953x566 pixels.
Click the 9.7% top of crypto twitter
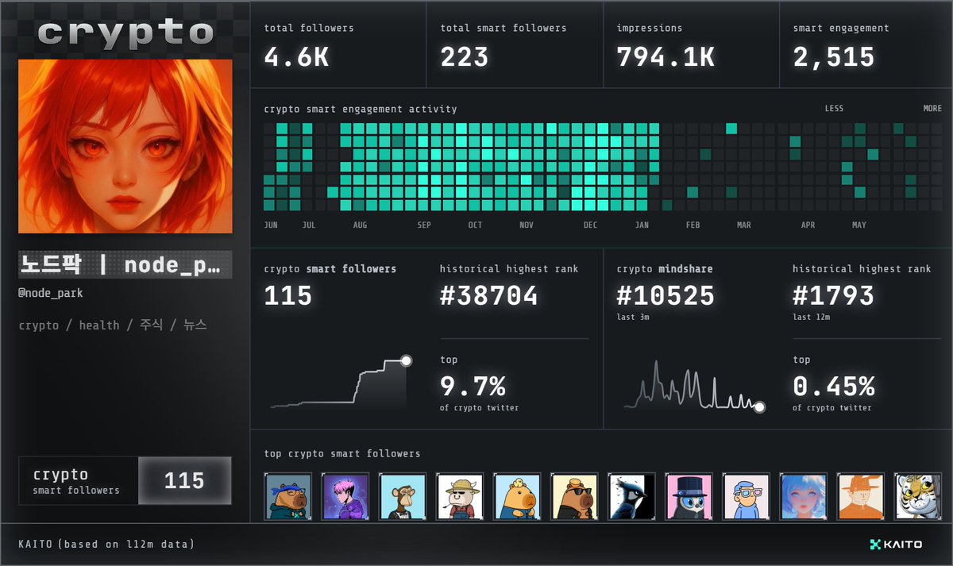473,387
